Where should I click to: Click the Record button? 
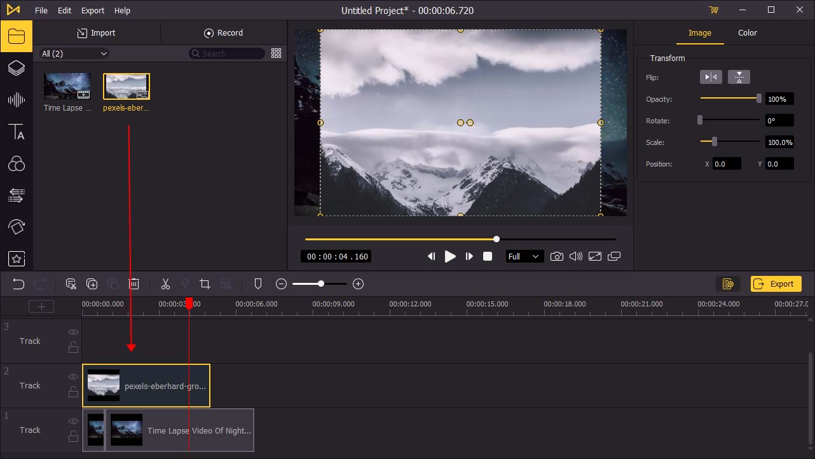click(223, 33)
